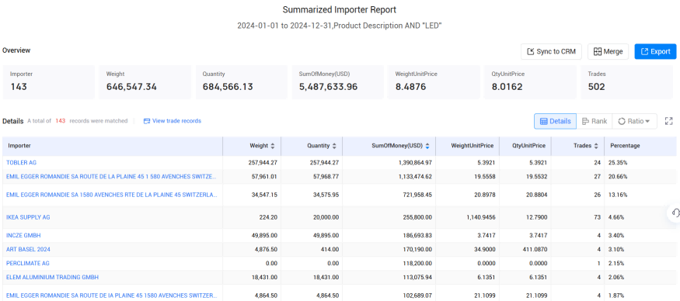Click the WeightUnitPrice column header
The height and width of the screenshot is (301, 680).
468,146
